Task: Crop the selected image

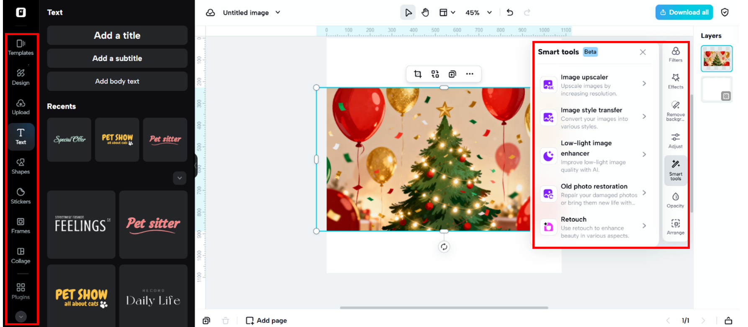Action: (x=418, y=74)
